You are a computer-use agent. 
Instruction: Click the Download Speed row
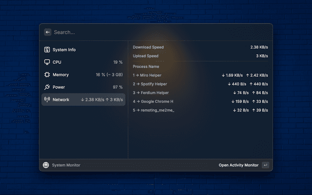tap(200, 47)
